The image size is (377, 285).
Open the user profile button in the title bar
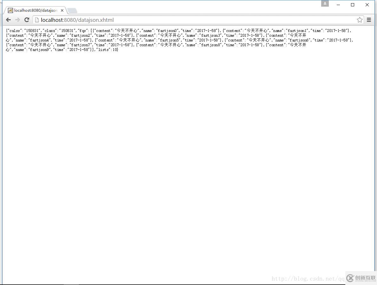325,3
